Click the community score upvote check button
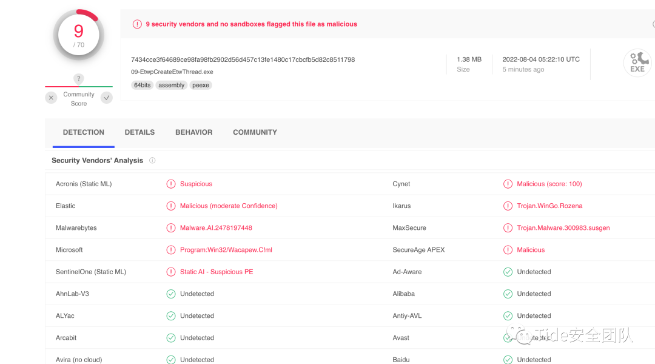655x364 pixels. 107,98
